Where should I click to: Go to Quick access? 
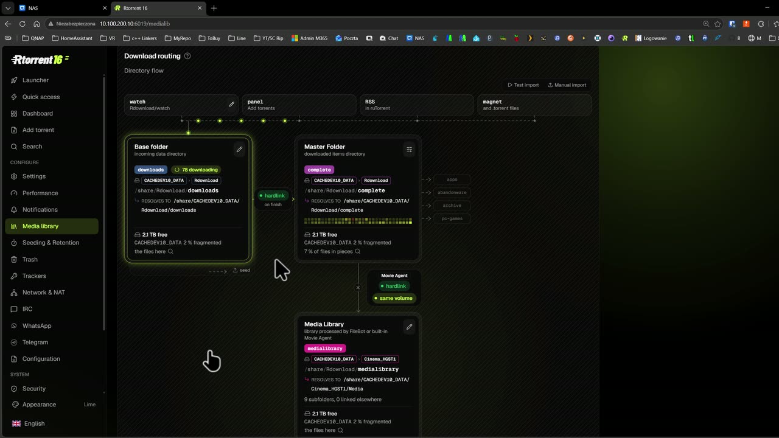pos(52,97)
